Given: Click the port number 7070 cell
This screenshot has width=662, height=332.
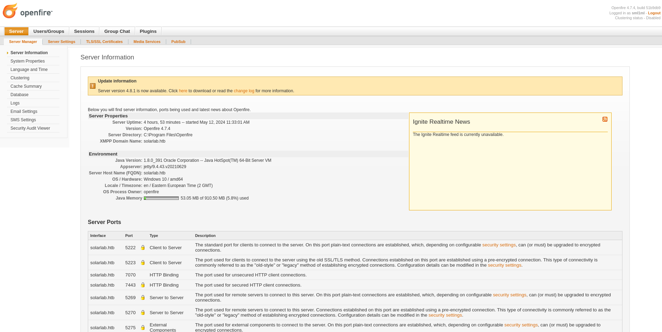Looking at the screenshot, I should (131, 275).
